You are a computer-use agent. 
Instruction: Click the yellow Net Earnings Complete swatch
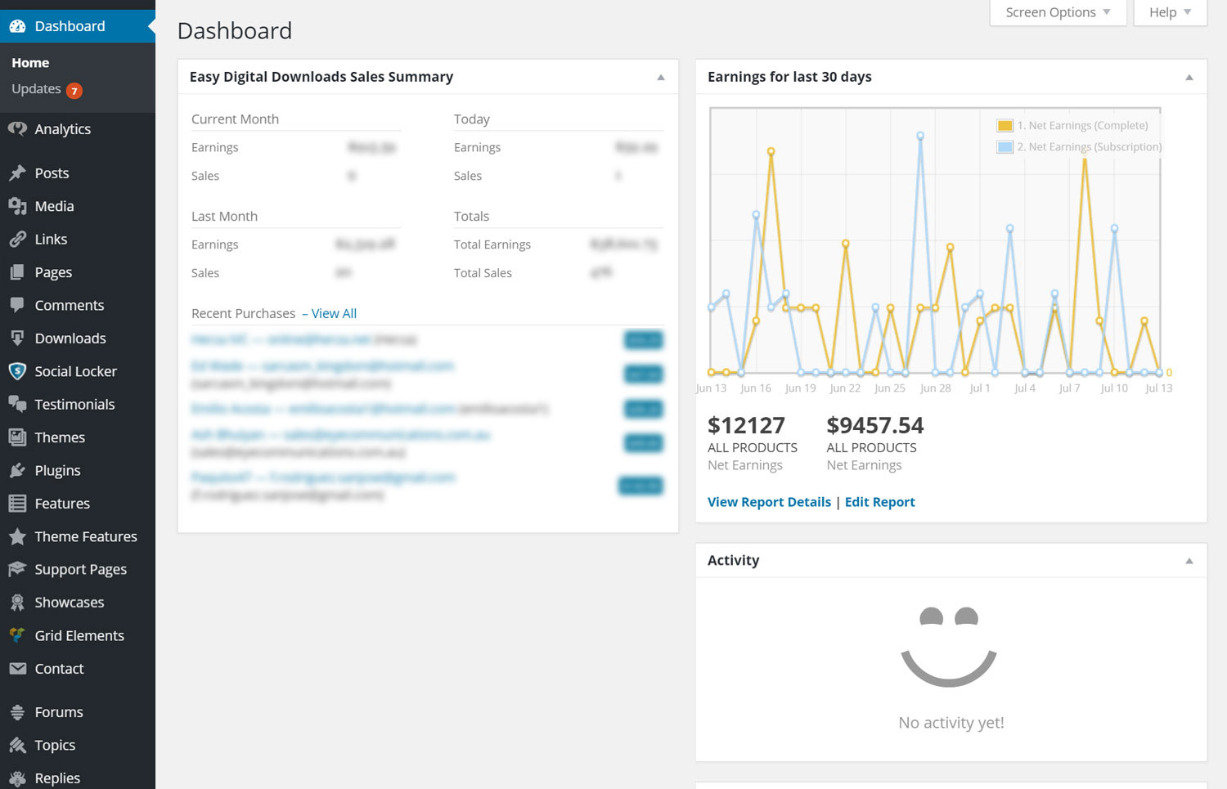[x=1005, y=126]
